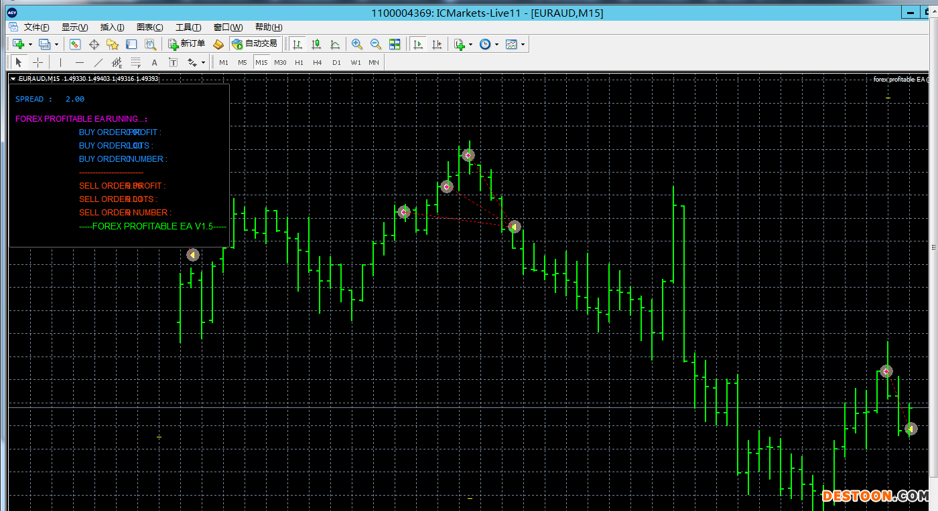This screenshot has width=938, height=511.
Task: Open the 帮助 (Help) menu
Action: tap(269, 27)
